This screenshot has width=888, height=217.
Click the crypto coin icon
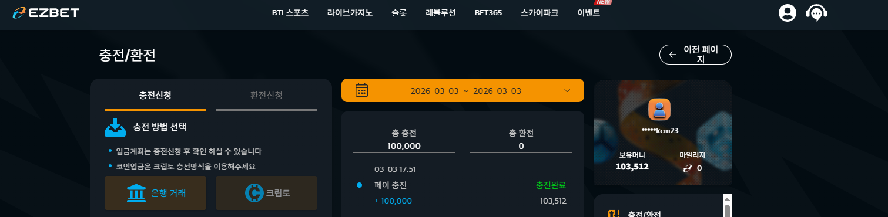tap(254, 192)
